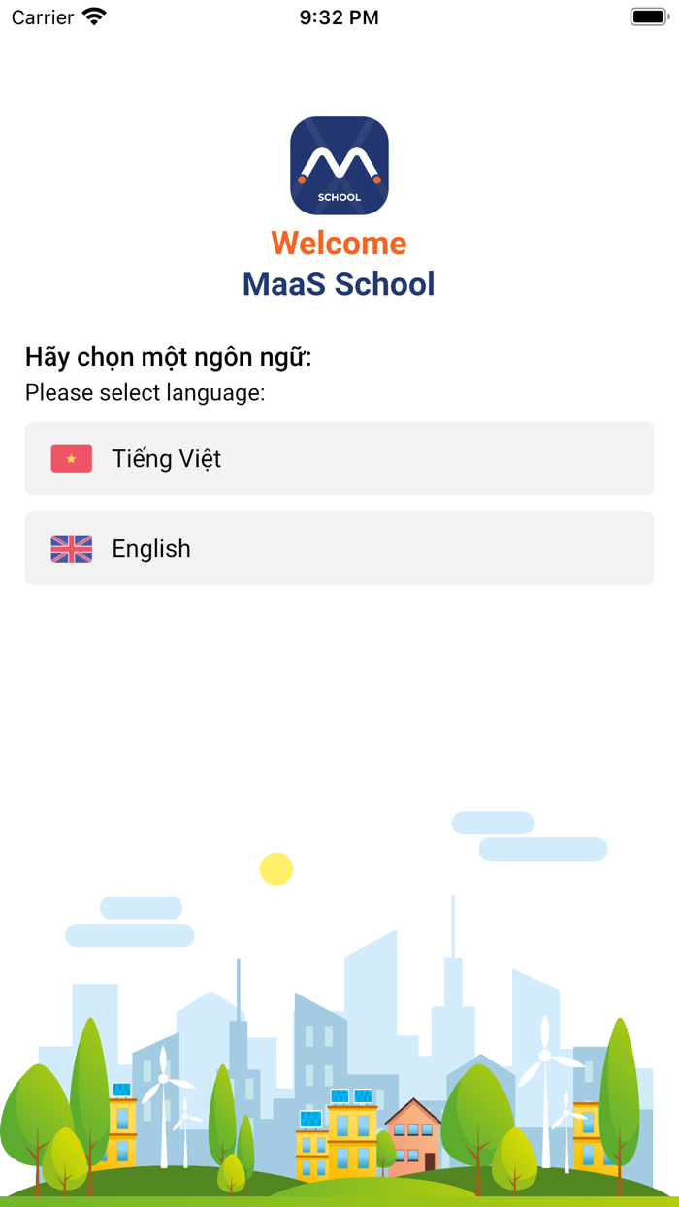This screenshot has height=1207, width=679.
Task: Click the Vietnamese flag icon
Action: 71,457
